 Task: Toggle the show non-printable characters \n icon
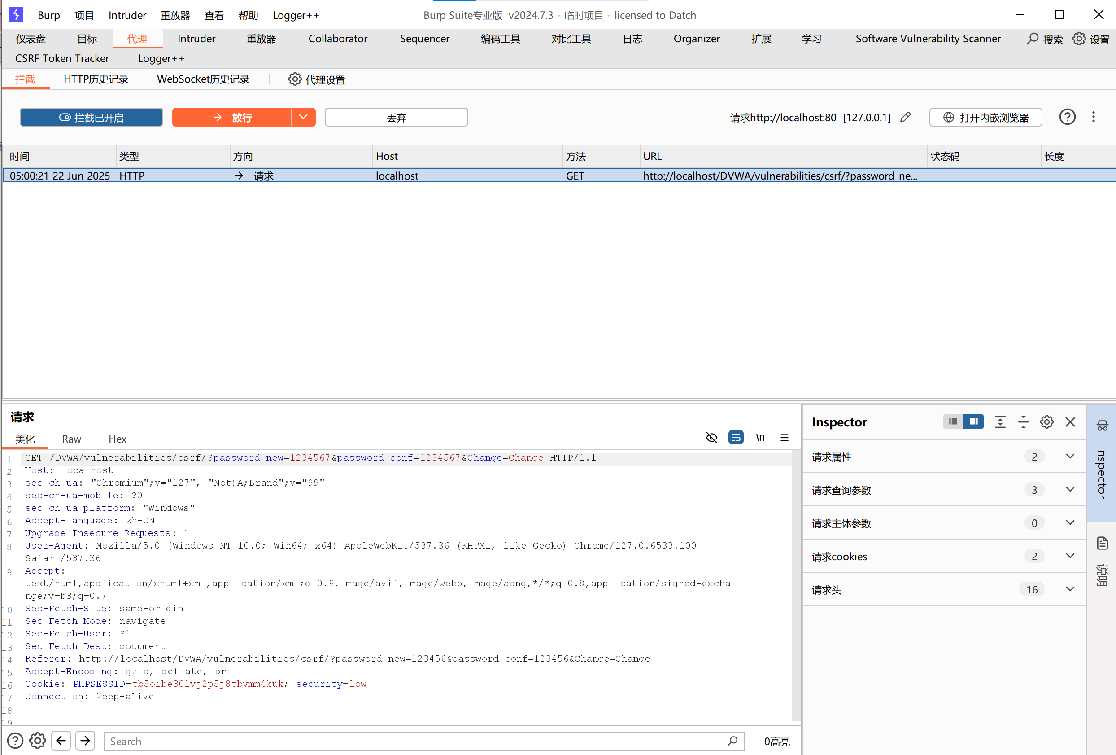760,437
